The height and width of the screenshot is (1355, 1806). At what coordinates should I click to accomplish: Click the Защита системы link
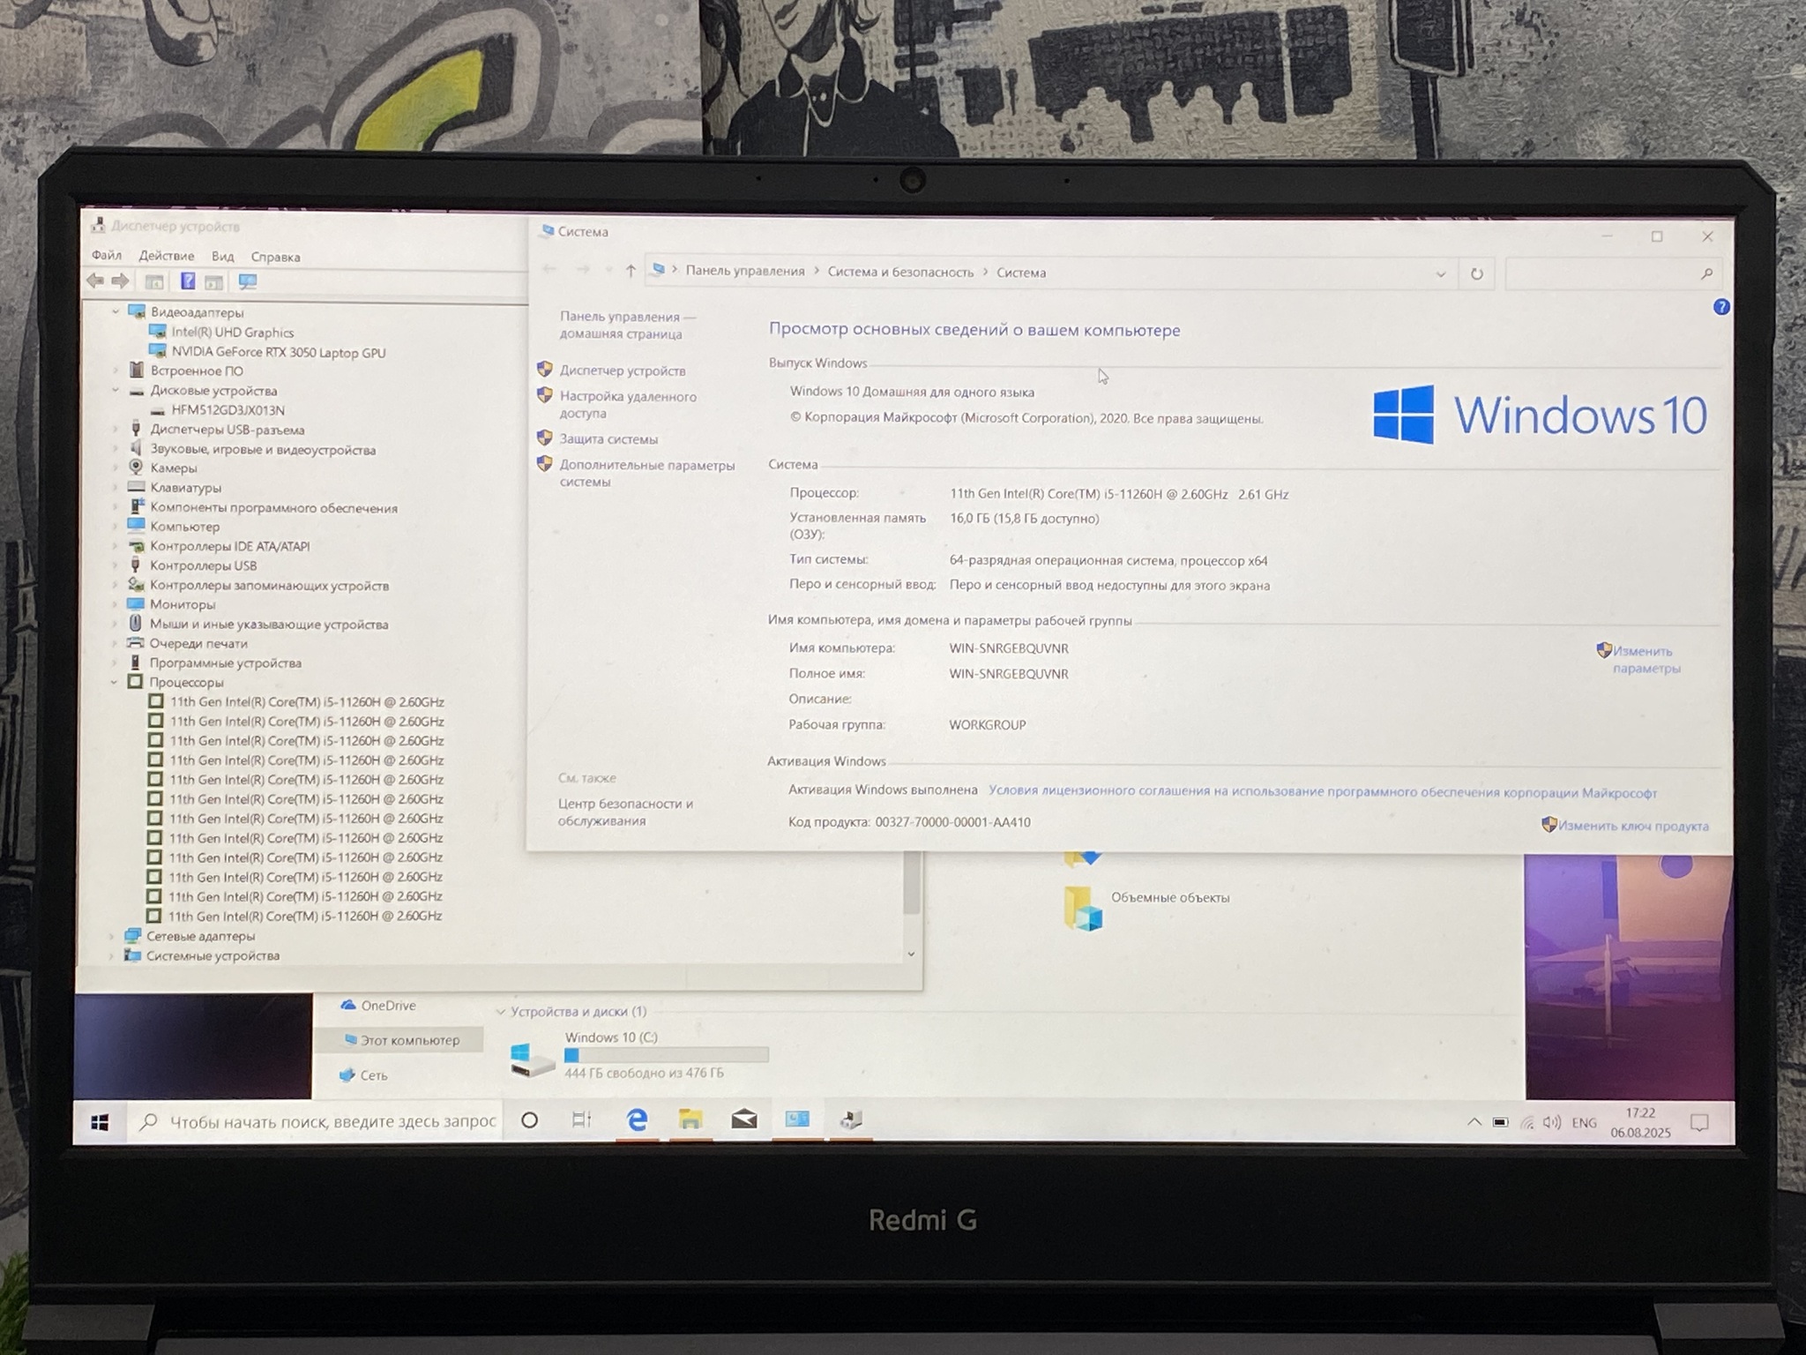608,439
